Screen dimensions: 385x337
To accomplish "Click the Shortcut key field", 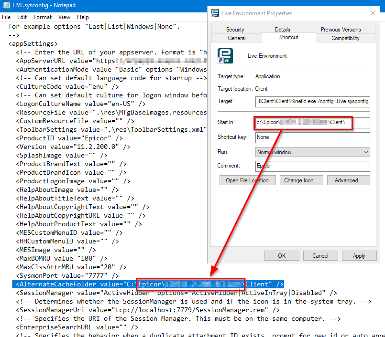I will point(313,137).
